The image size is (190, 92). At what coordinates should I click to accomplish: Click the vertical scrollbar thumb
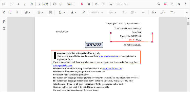point(188,23)
